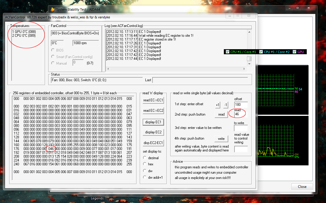Decrease offset with the -1 button
326x203 pixels.
226,105
